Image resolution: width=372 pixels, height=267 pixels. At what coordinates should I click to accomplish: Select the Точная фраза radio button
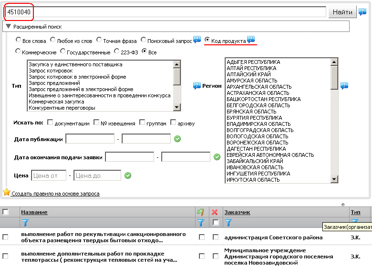[99, 41]
